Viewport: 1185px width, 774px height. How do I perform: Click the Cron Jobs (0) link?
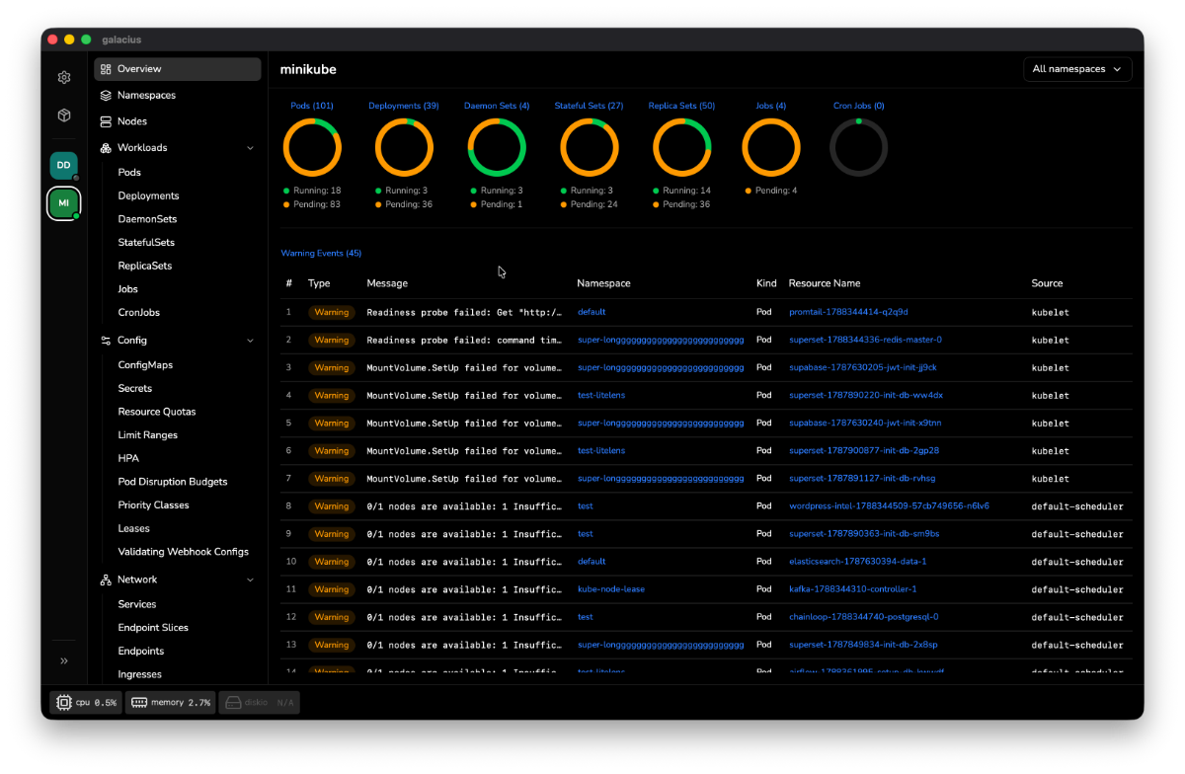[859, 106]
